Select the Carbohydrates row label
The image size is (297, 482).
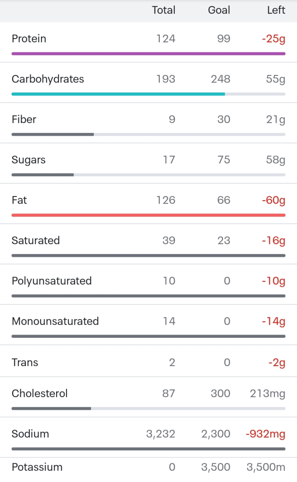point(48,79)
